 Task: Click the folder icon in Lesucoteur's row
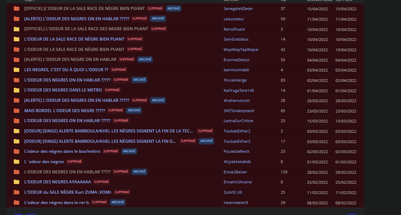coord(17,19)
